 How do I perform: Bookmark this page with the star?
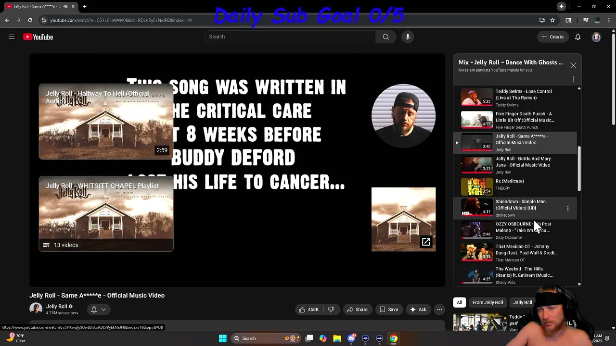tap(552, 20)
